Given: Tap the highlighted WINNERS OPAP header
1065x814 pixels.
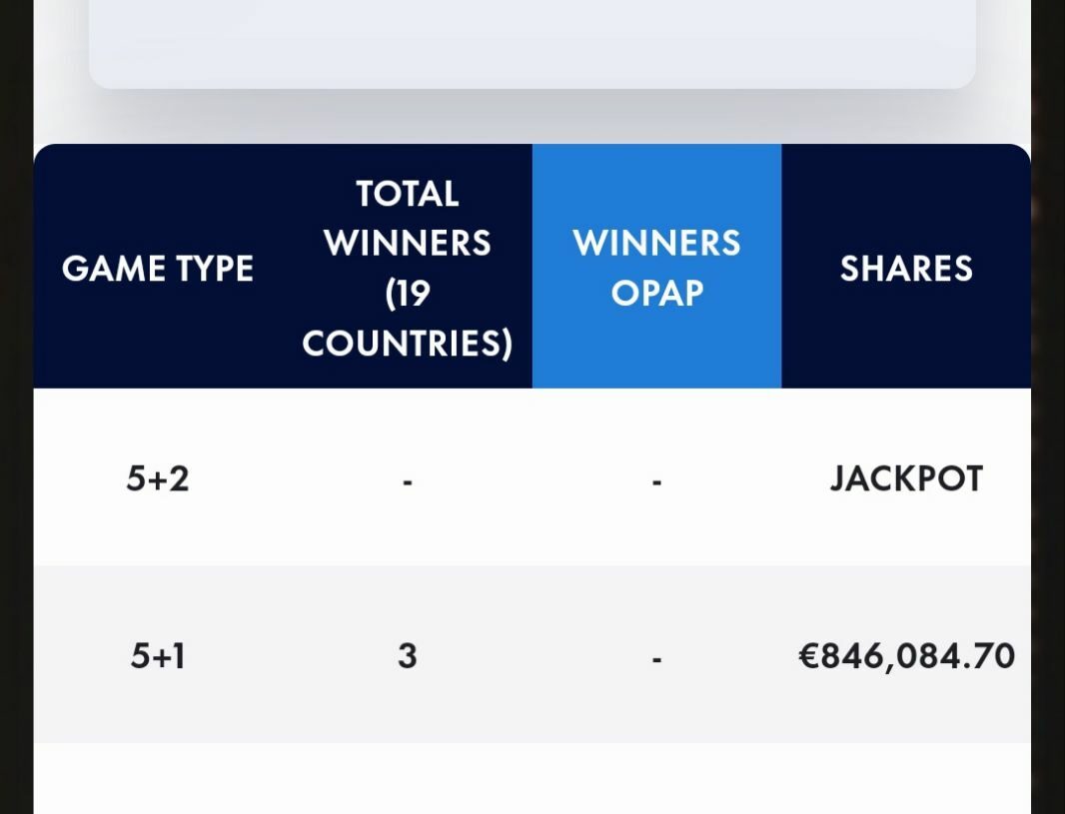Looking at the screenshot, I should point(656,267).
